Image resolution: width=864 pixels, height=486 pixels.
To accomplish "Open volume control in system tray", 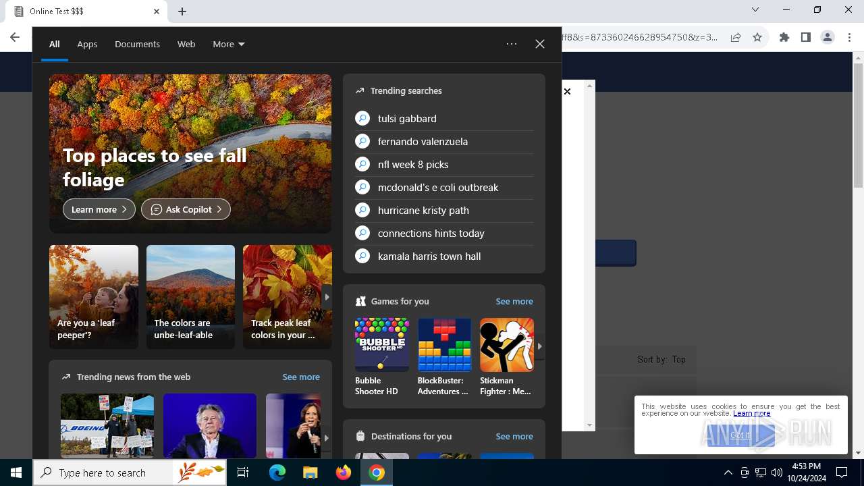I will point(777,473).
